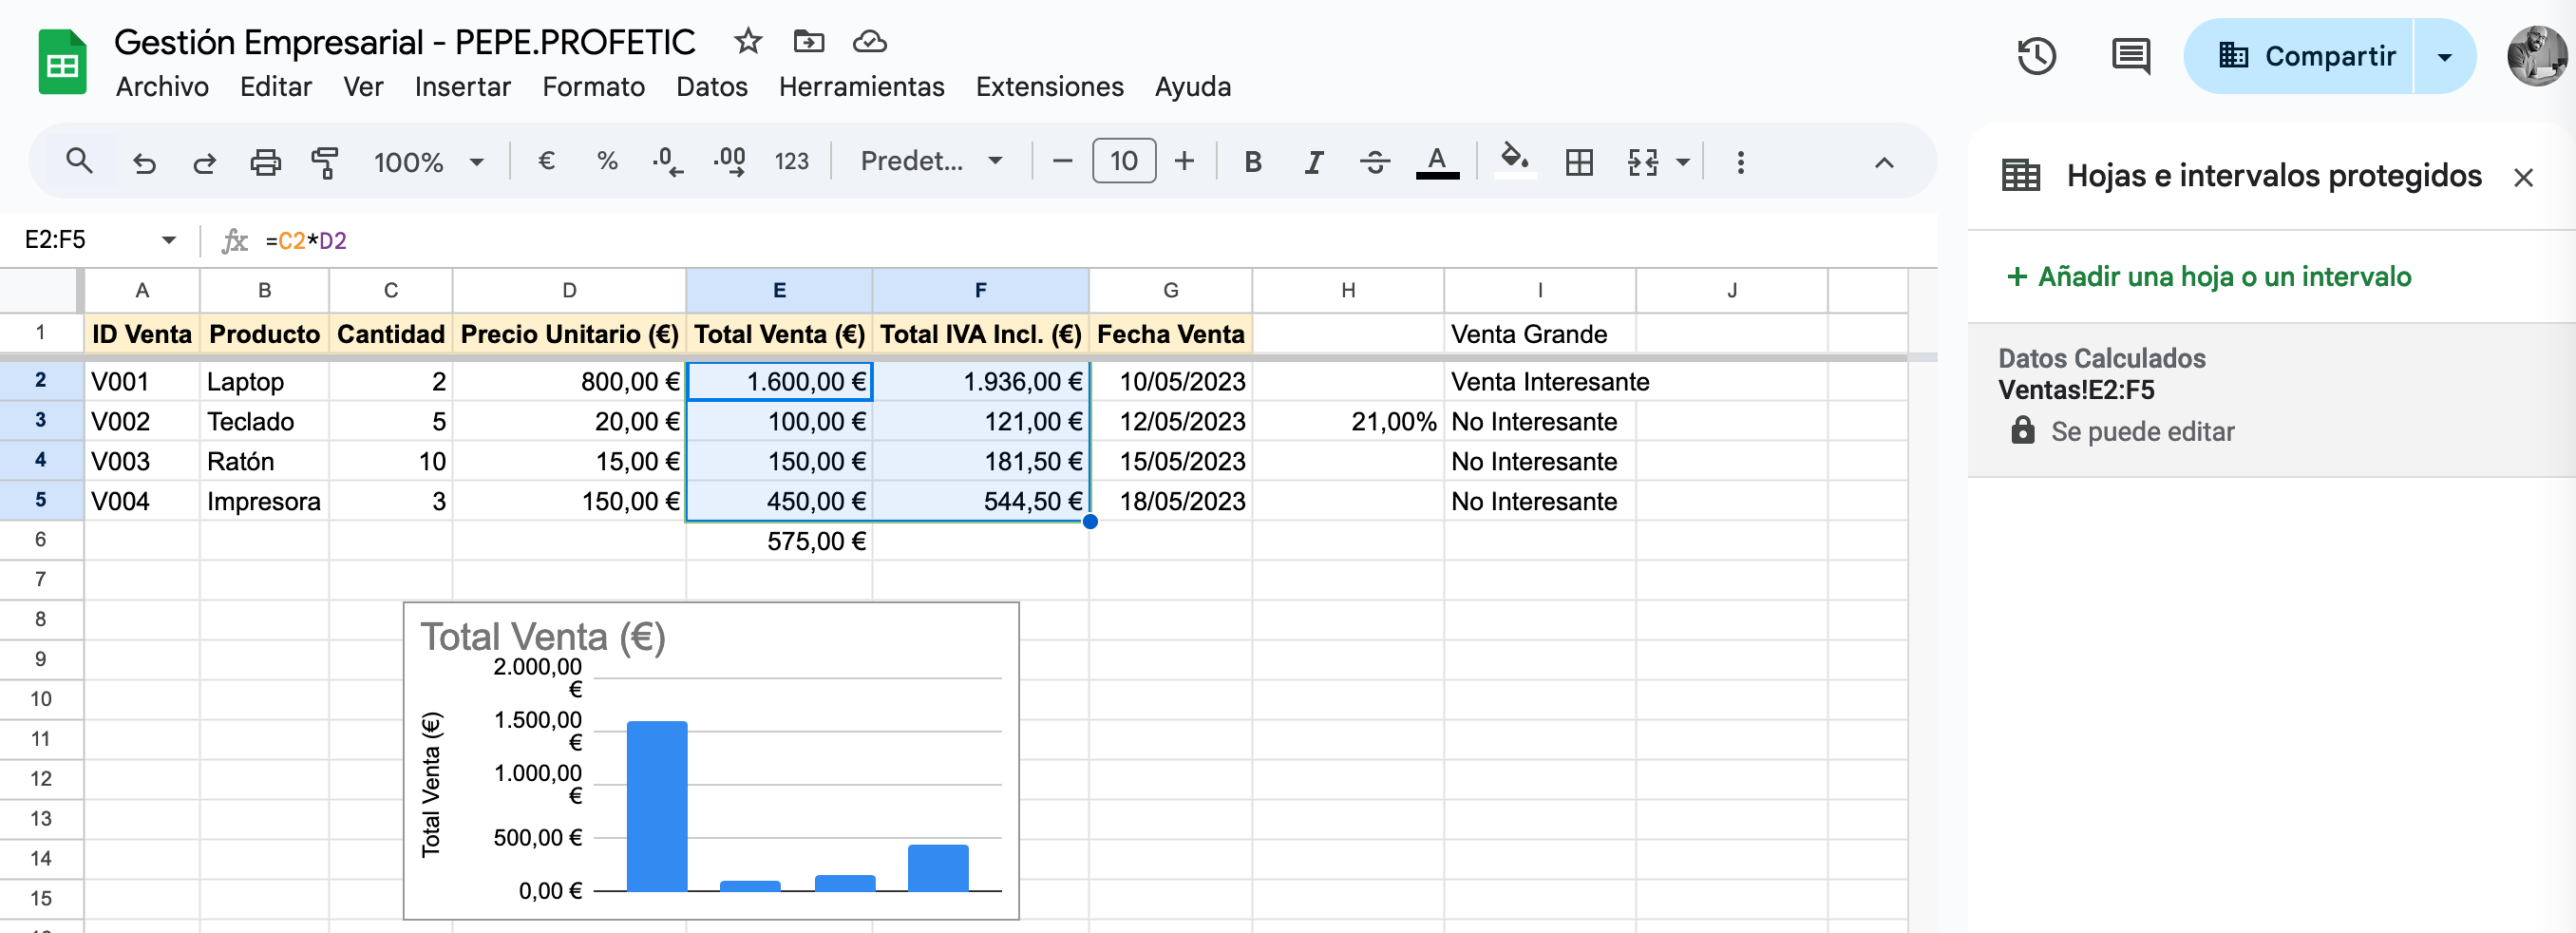Toggle strikethrough formatting

(x=1375, y=162)
